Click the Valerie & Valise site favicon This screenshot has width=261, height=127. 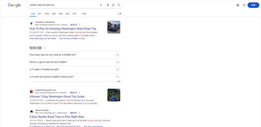(x=32, y=111)
